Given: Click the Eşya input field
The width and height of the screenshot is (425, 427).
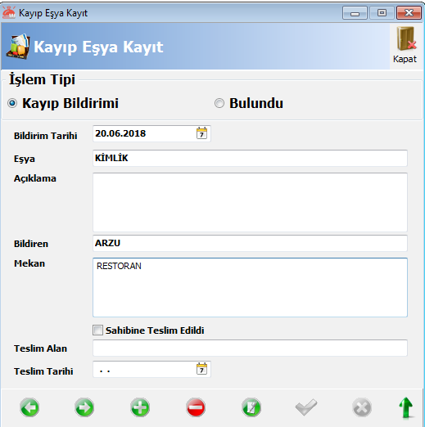Looking at the screenshot, I should click(x=250, y=158).
